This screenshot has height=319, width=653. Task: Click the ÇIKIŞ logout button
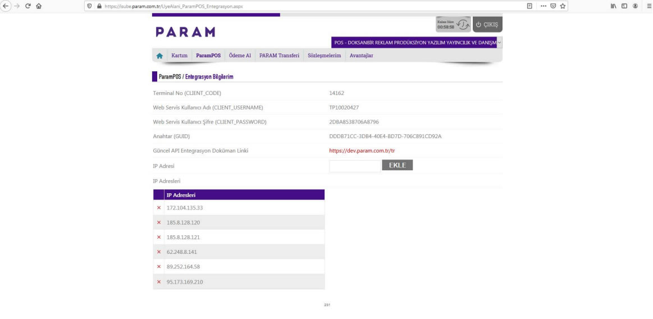[x=487, y=25]
